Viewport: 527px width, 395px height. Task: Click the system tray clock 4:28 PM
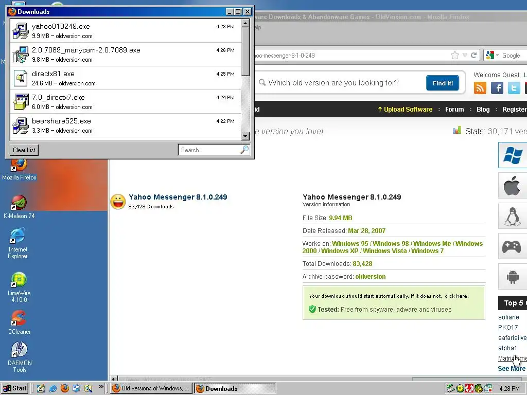click(510, 389)
